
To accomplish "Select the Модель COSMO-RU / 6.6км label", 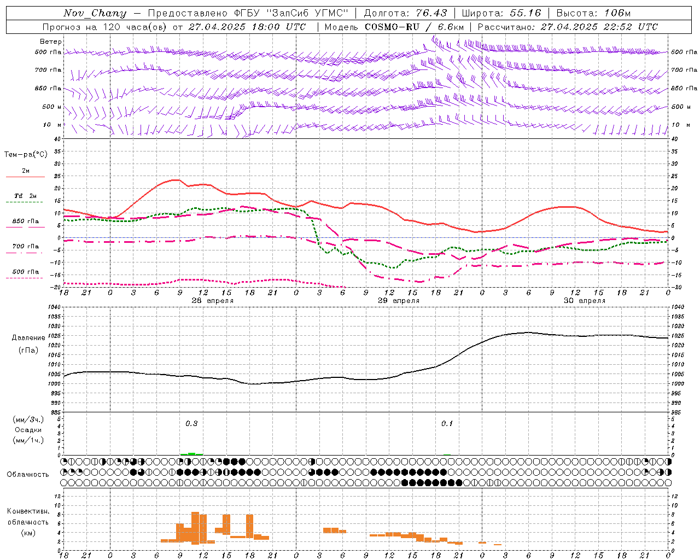I will click(394, 27).
